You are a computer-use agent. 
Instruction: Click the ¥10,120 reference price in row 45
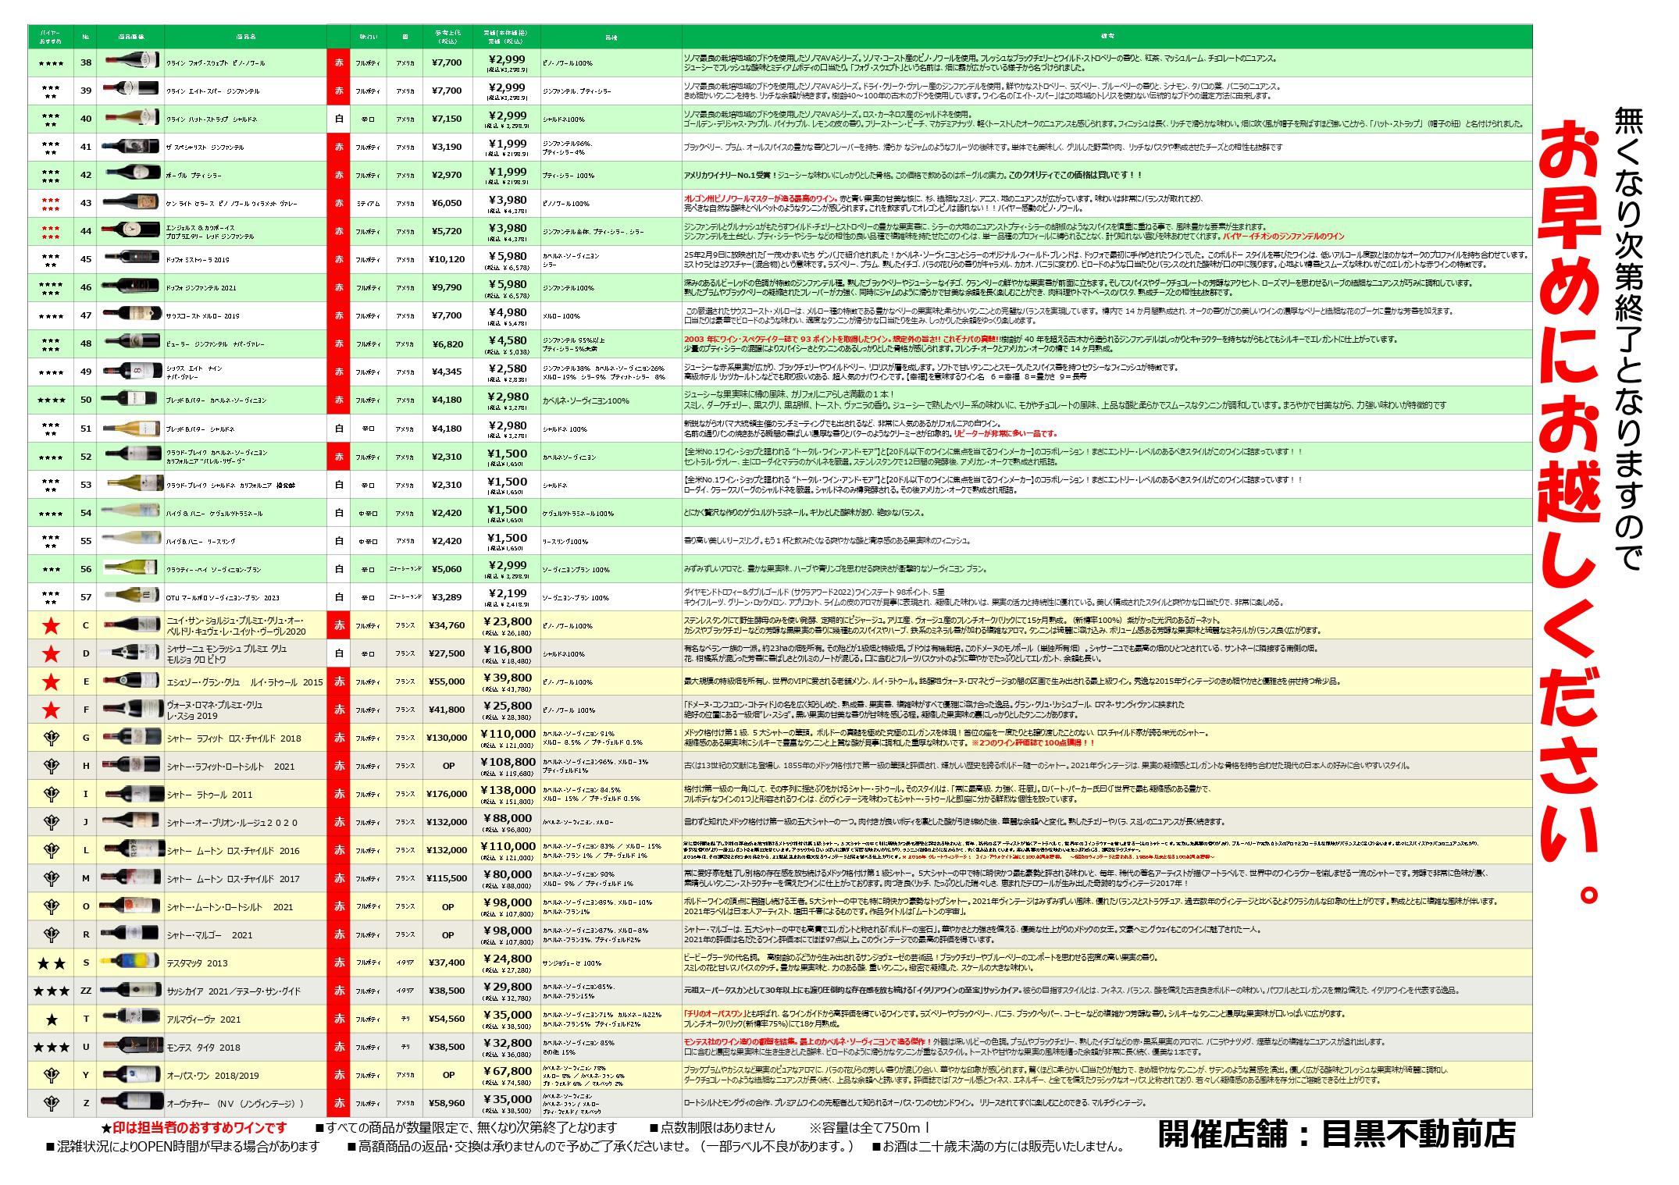tap(447, 260)
